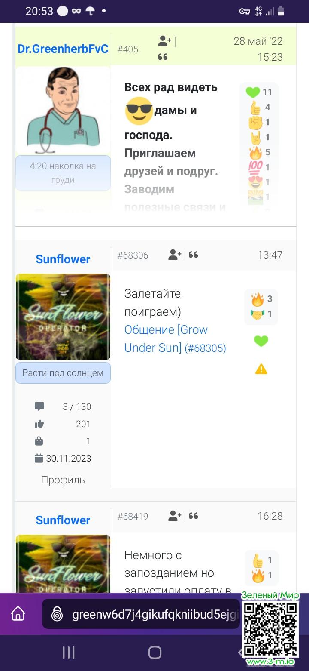Tap Android recent apps button
309x671 pixels.
coord(69,653)
